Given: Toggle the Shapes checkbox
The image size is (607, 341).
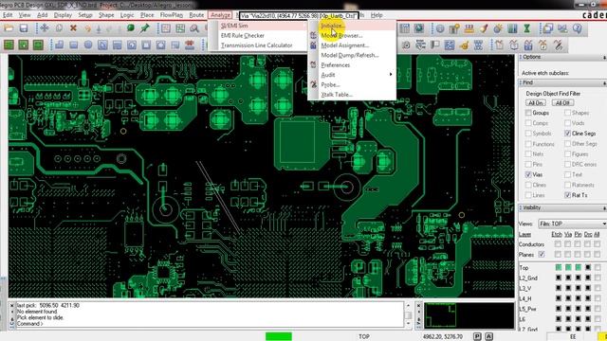Looking at the screenshot, I should point(567,113).
